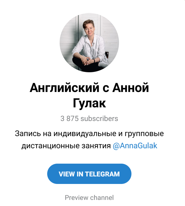Select the word Английский in the title
This screenshot has height=206, width=185.
pyautogui.click(x=64, y=88)
